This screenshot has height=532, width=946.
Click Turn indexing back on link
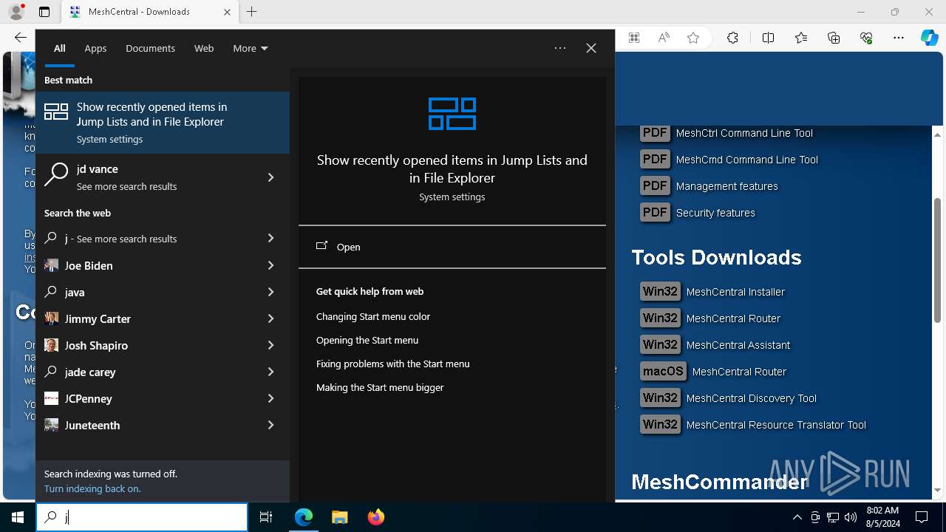coord(92,488)
